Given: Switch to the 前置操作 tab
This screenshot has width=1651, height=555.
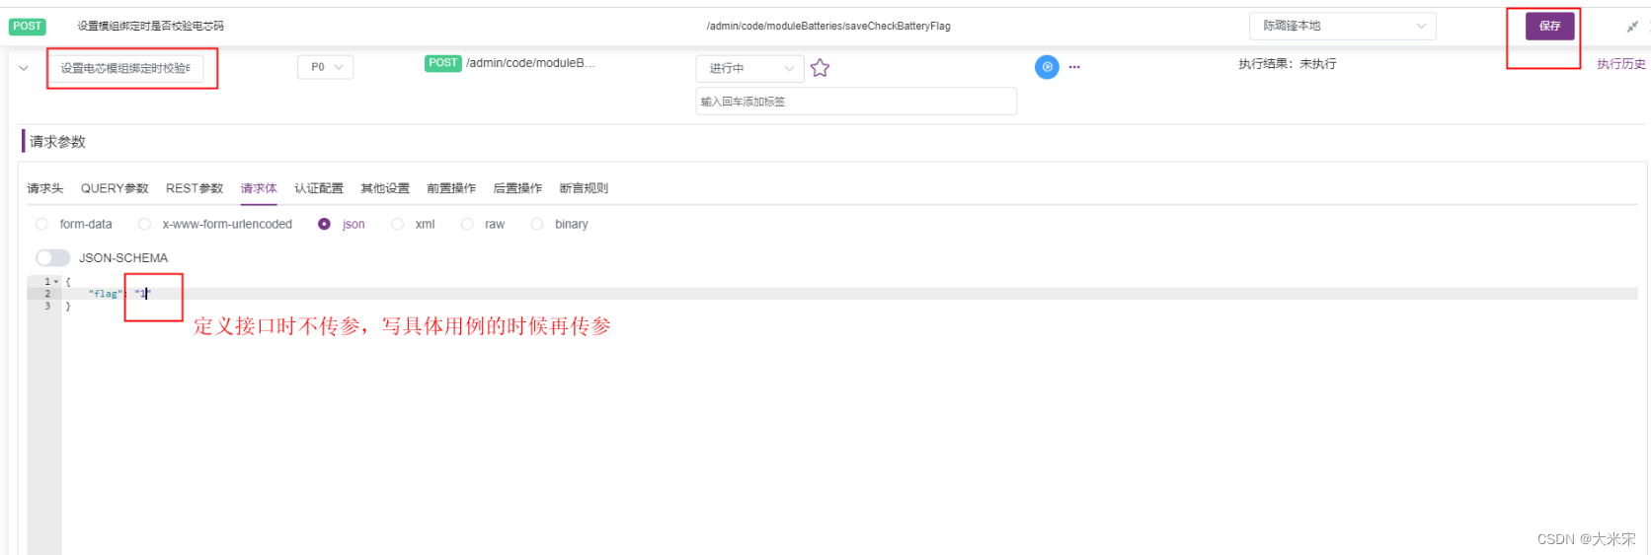Looking at the screenshot, I should [451, 188].
